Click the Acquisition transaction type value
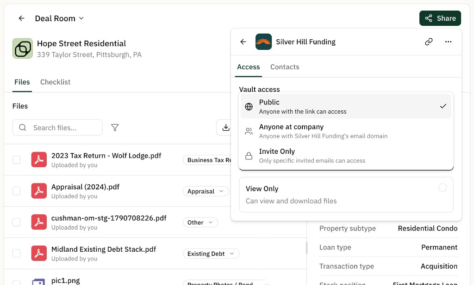Viewport: 474px width, 285px height. point(439,267)
